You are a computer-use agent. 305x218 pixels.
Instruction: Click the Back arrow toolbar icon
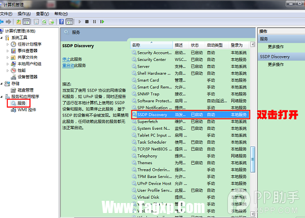pyautogui.click(x=2, y=22)
